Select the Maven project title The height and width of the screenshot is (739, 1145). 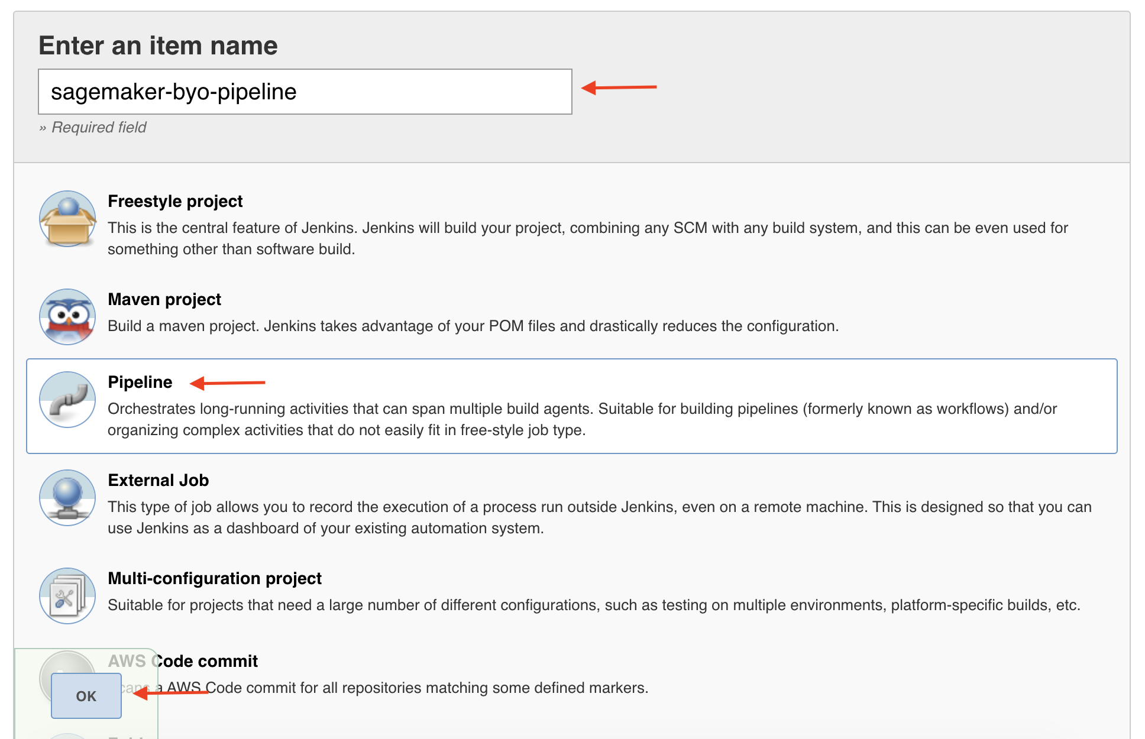164,300
